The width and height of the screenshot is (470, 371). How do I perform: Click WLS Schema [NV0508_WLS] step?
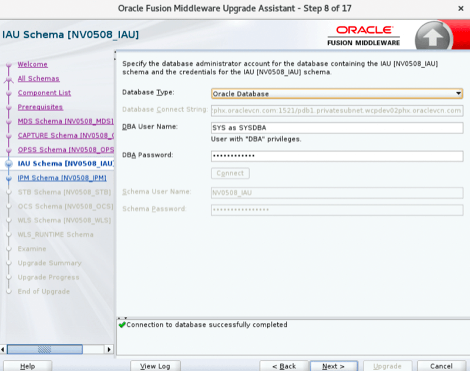[64, 220]
